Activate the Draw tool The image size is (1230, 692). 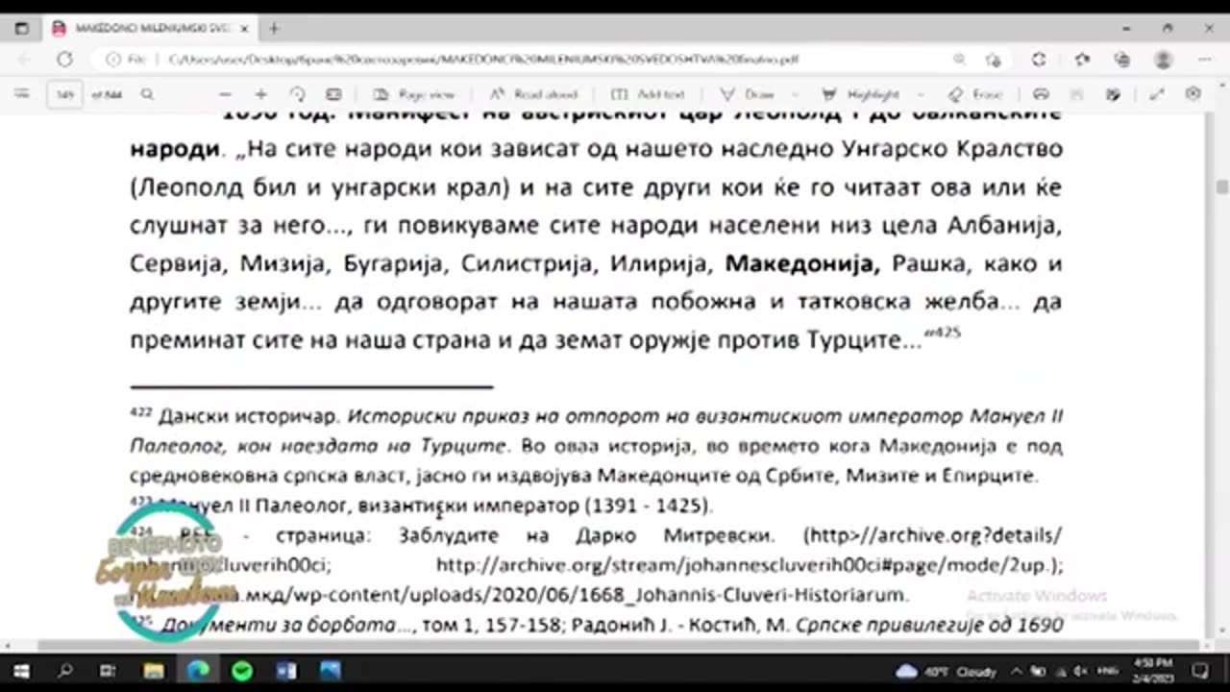click(x=747, y=94)
